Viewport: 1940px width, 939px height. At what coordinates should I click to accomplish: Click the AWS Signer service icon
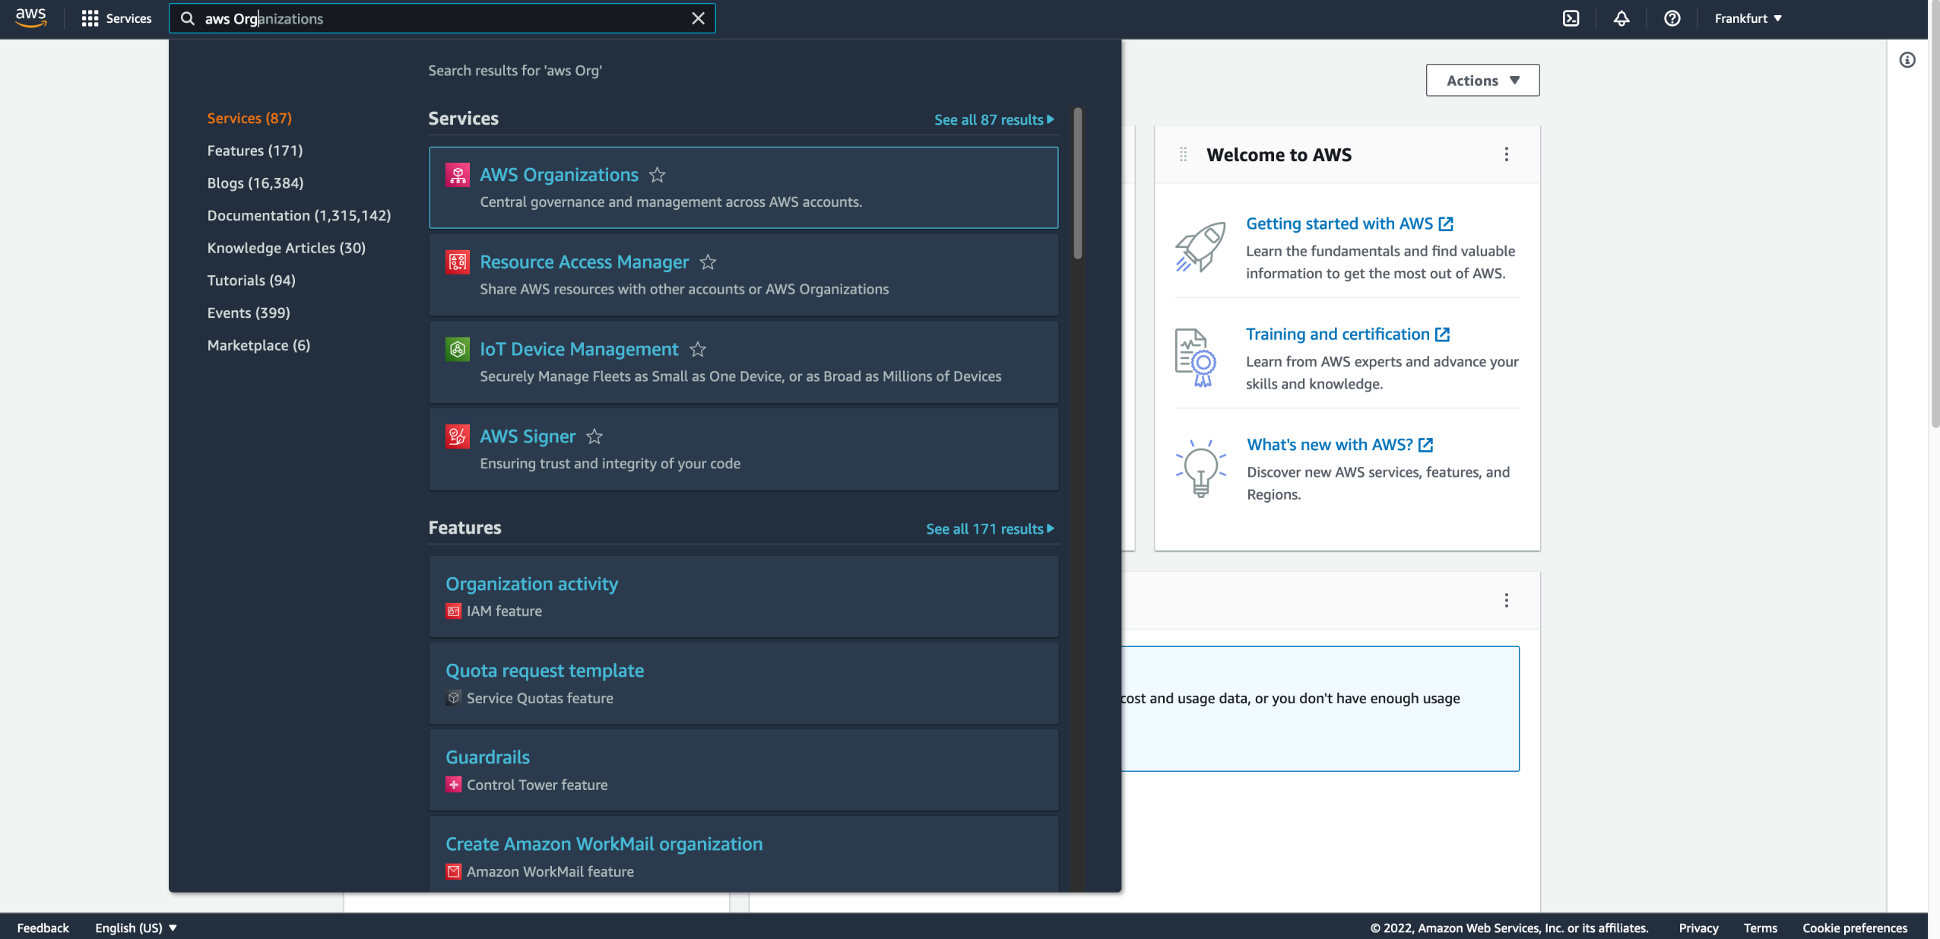click(458, 436)
